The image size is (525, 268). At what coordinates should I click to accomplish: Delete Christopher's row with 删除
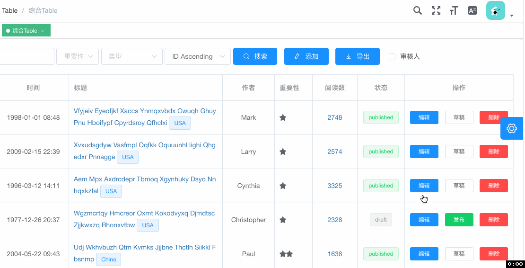coord(494,220)
